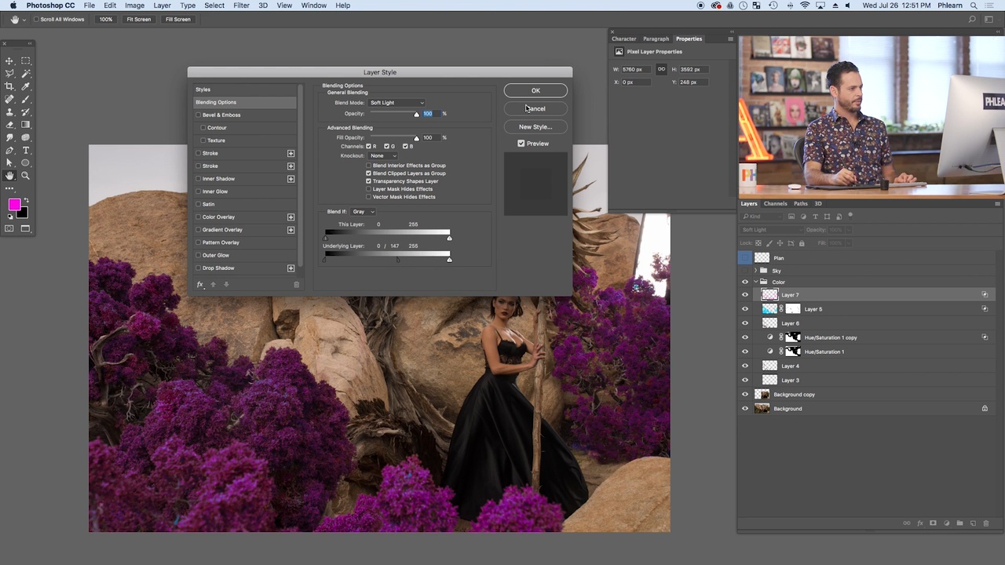Open the Edit Toolbar three-dots icon
This screenshot has height=565, width=1005.
[9, 188]
